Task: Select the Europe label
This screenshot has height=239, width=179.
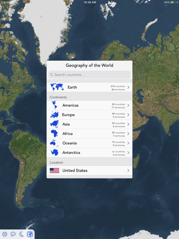Action: [x=68, y=115]
